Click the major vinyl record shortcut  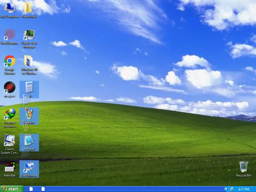(x=10, y=89)
